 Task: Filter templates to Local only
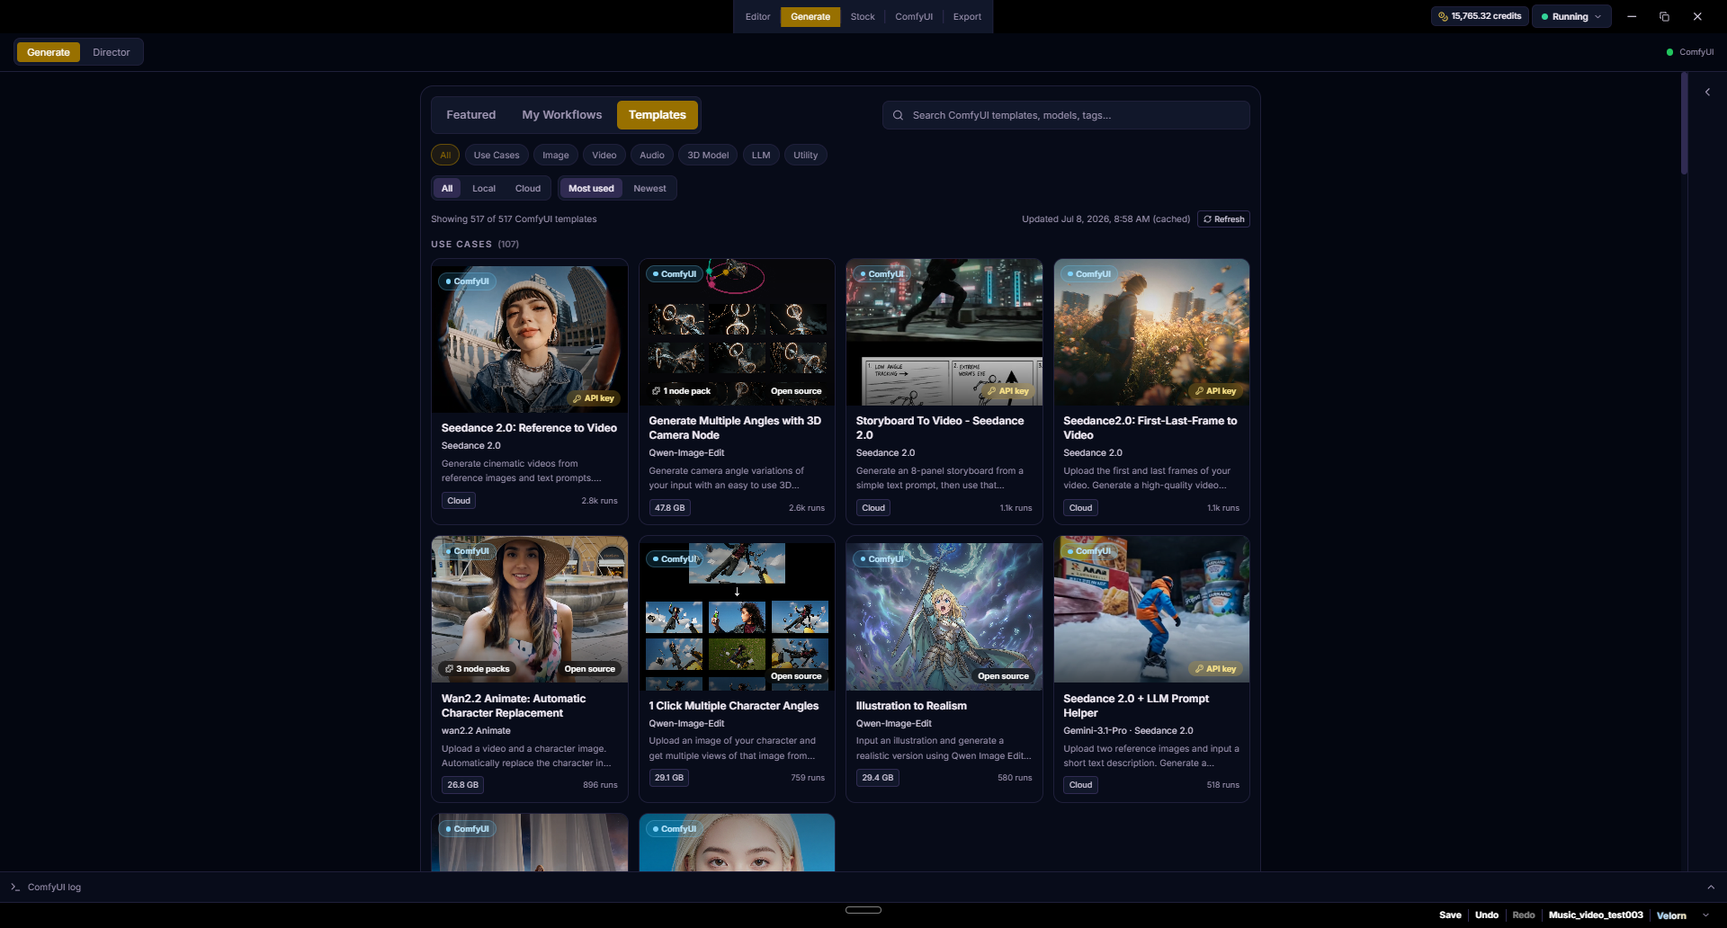pos(484,189)
